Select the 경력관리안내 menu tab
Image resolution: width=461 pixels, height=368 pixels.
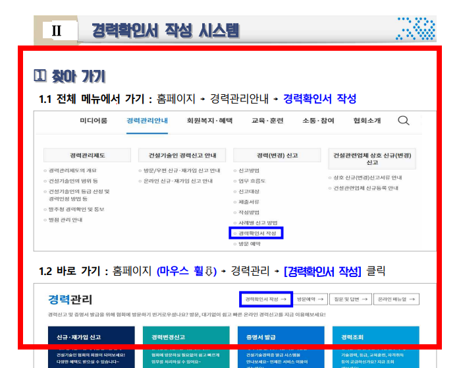(147, 121)
